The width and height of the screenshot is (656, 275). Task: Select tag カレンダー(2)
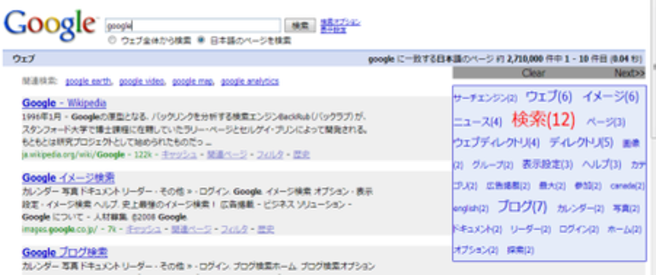pyautogui.click(x=580, y=208)
